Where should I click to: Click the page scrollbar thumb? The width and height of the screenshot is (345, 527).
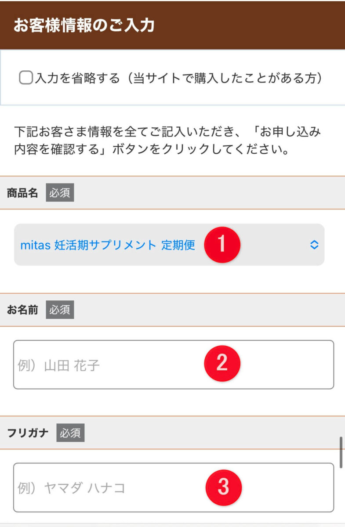(x=341, y=452)
